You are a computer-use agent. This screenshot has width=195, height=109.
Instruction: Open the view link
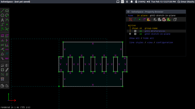pyautogui.click(x=150, y=42)
